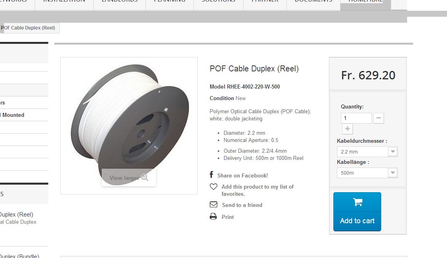Click the envelope Send to a friend icon
Viewport: 447px width, 258px height.
[x=213, y=205]
